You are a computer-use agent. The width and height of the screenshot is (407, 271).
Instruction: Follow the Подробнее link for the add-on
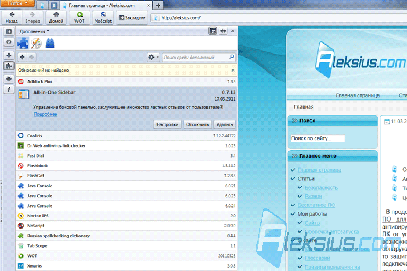pyautogui.click(x=45, y=114)
